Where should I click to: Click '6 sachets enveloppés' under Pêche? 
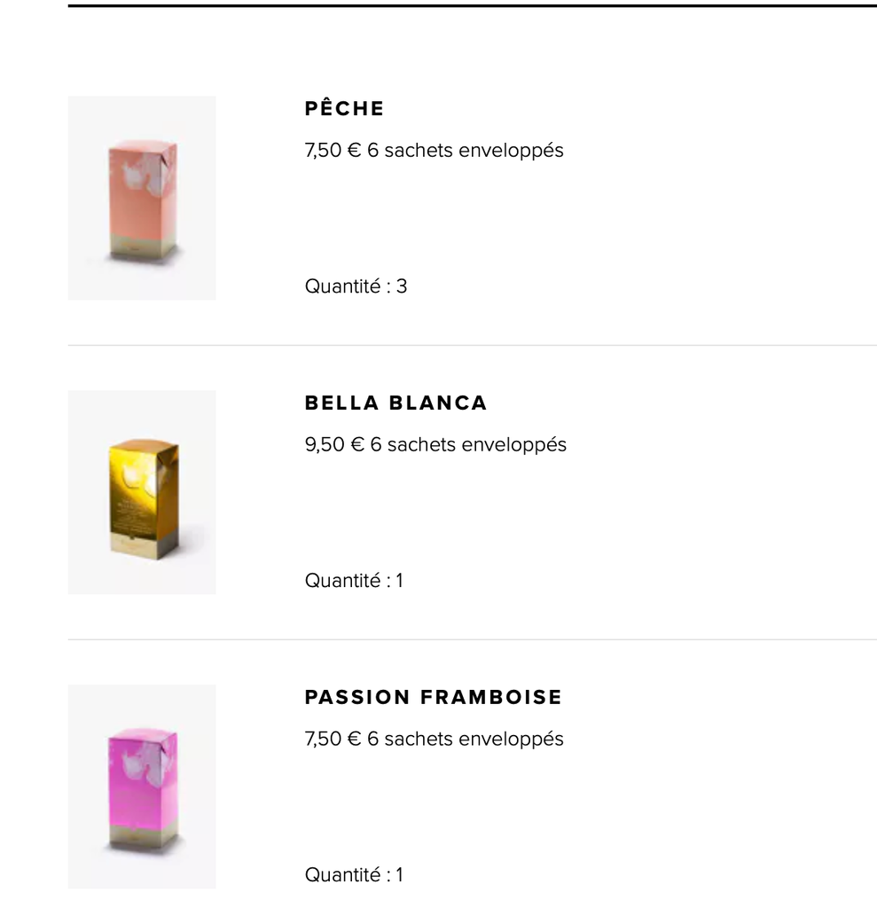[x=466, y=151]
